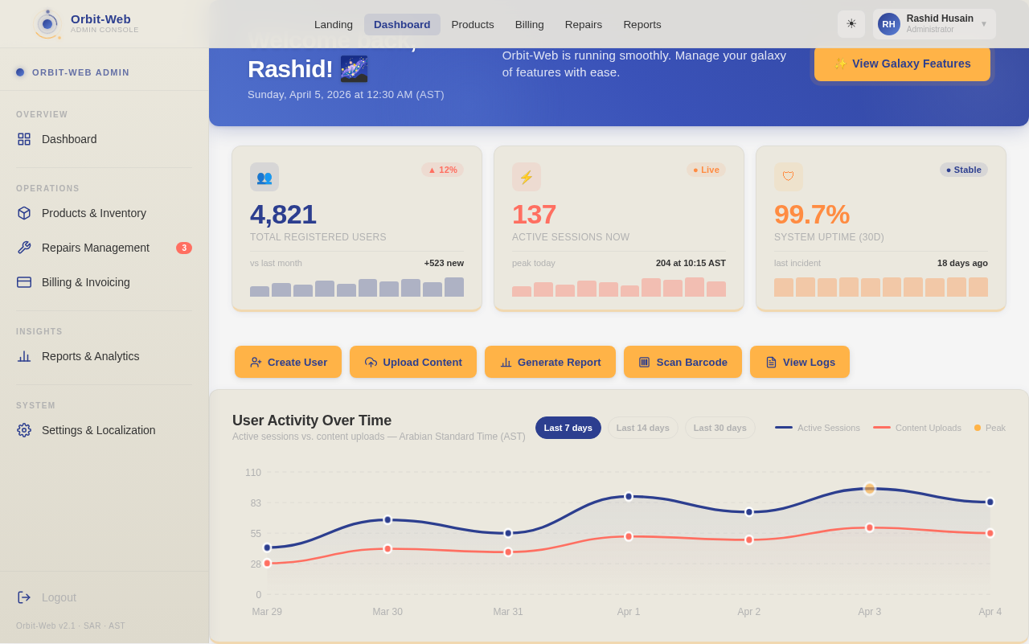The height and width of the screenshot is (644, 1029).
Task: Toggle the sun theme switch
Action: (851, 24)
